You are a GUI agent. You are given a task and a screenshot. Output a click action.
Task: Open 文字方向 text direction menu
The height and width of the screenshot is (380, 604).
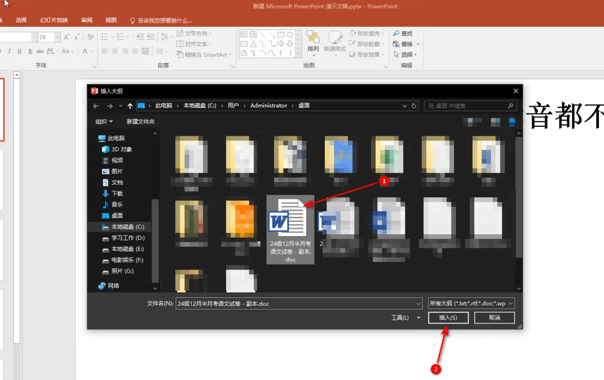[x=194, y=34]
